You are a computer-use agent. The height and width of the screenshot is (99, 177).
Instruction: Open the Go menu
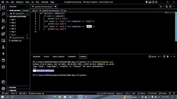pos(33,2)
